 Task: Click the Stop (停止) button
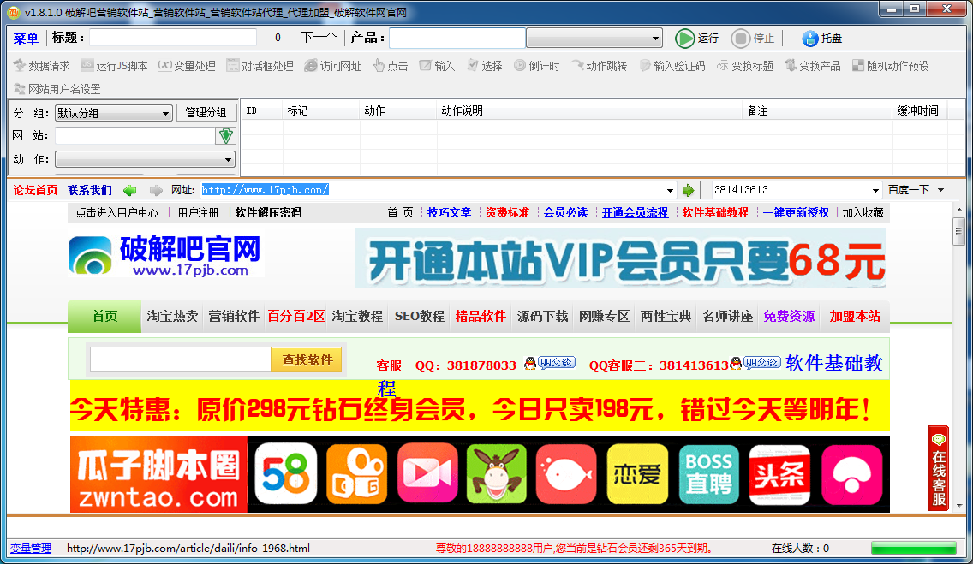(x=753, y=39)
